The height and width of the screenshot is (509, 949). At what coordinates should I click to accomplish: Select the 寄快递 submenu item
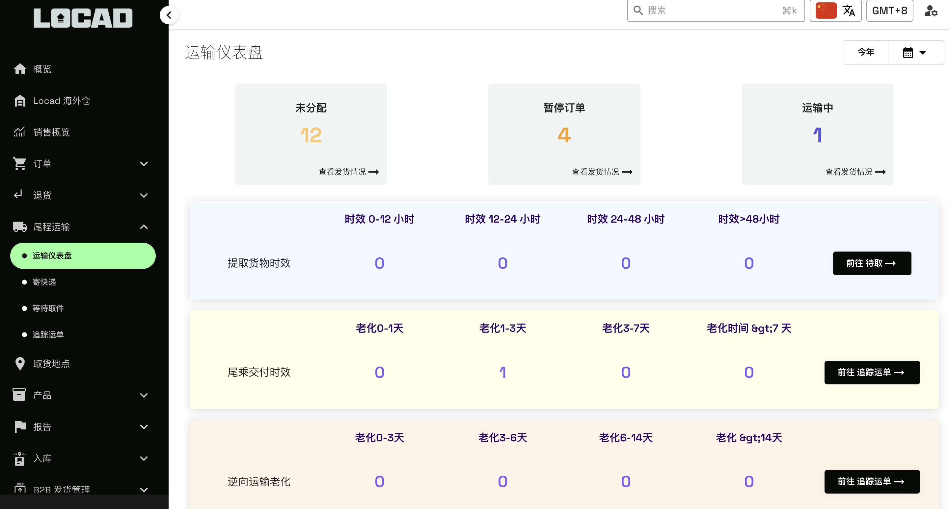click(x=44, y=282)
